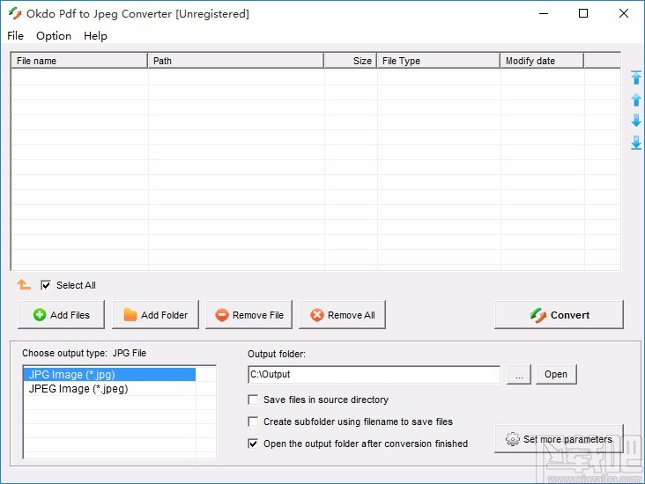Sort by File Type column header

(x=439, y=61)
